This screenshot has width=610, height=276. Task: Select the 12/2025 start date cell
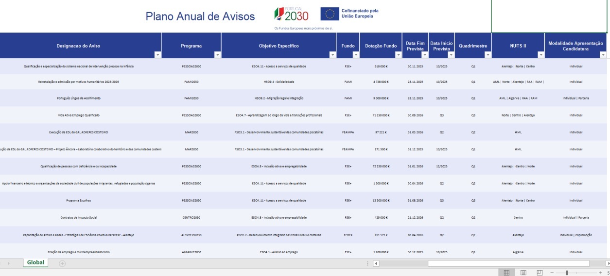click(x=442, y=166)
